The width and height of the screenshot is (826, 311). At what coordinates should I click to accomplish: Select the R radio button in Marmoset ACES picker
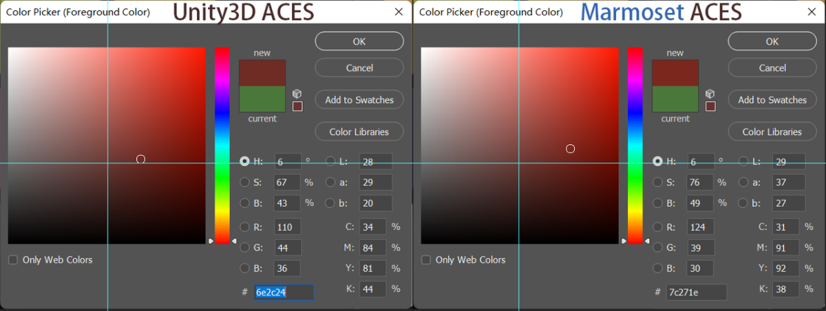tap(657, 227)
